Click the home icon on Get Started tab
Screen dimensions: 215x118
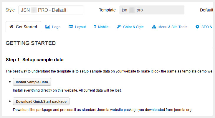(x=11, y=27)
